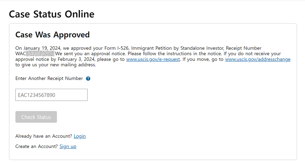The height and width of the screenshot is (163, 305).
Task: Follow the Sign up link
Action: 68,146
